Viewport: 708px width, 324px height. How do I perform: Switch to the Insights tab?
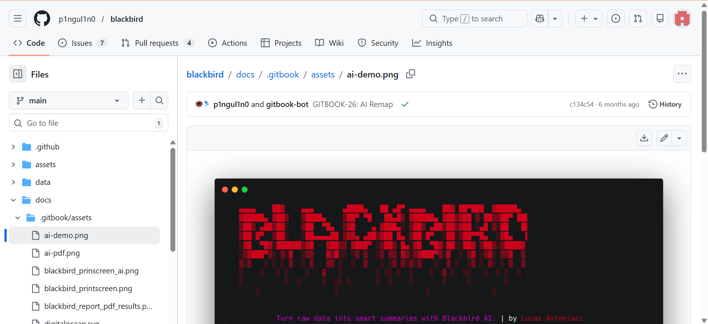(x=432, y=43)
